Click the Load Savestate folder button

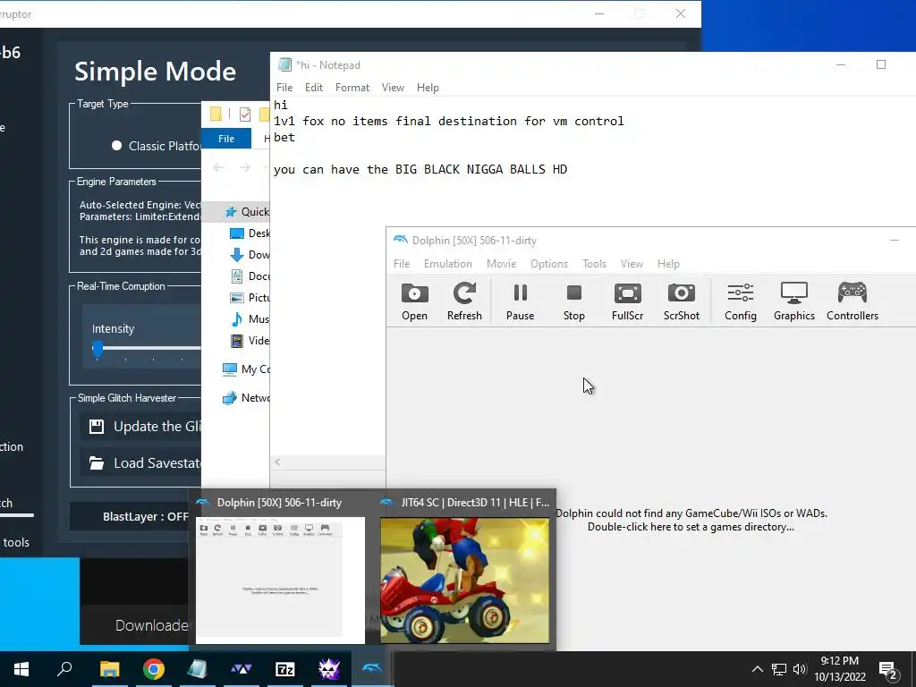[140, 463]
